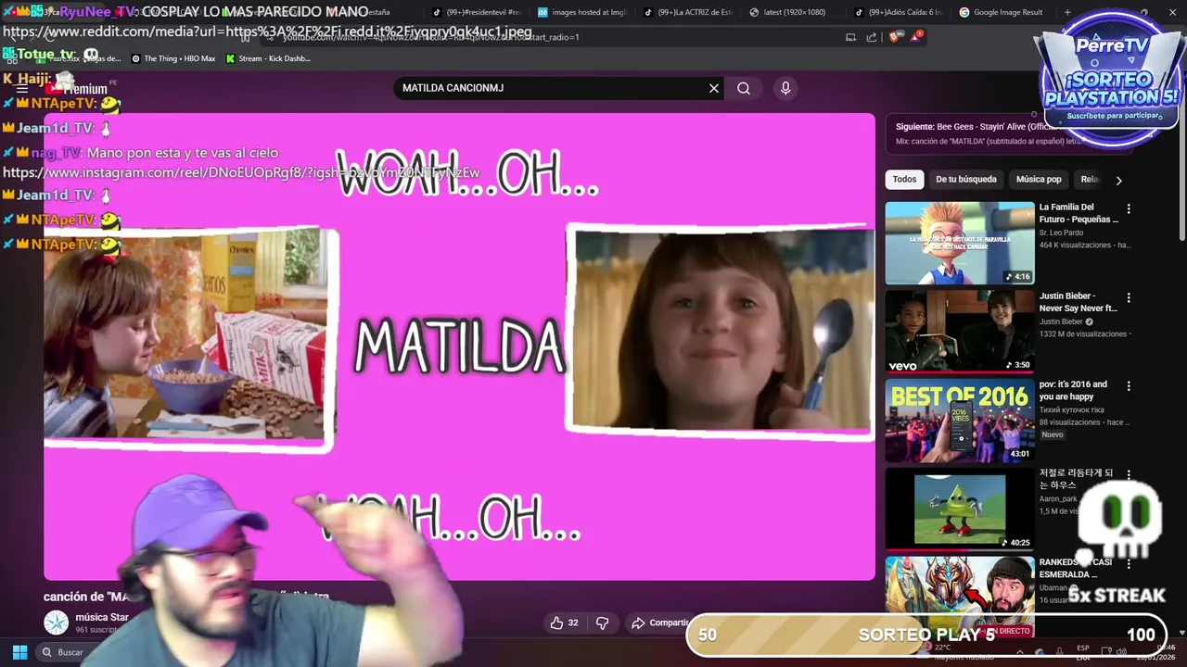Viewport: 1187px width, 667px height.
Task: Dislike the video with thumbs down
Action: [602, 623]
